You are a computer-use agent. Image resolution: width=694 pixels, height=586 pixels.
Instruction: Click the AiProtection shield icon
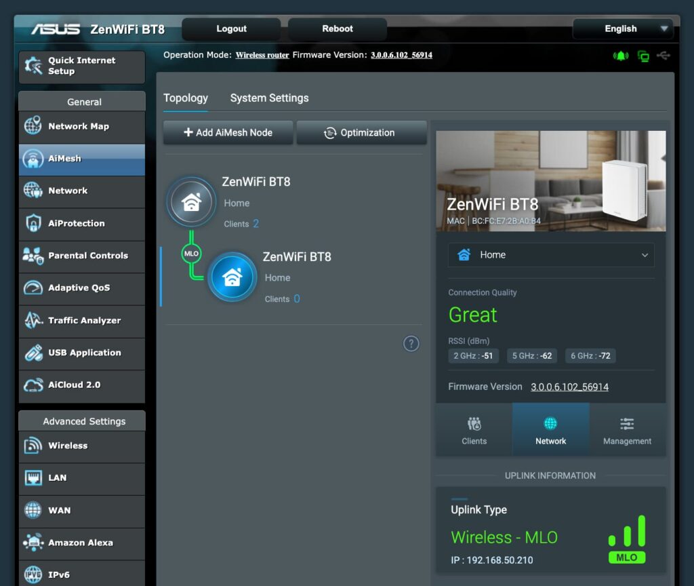(33, 222)
